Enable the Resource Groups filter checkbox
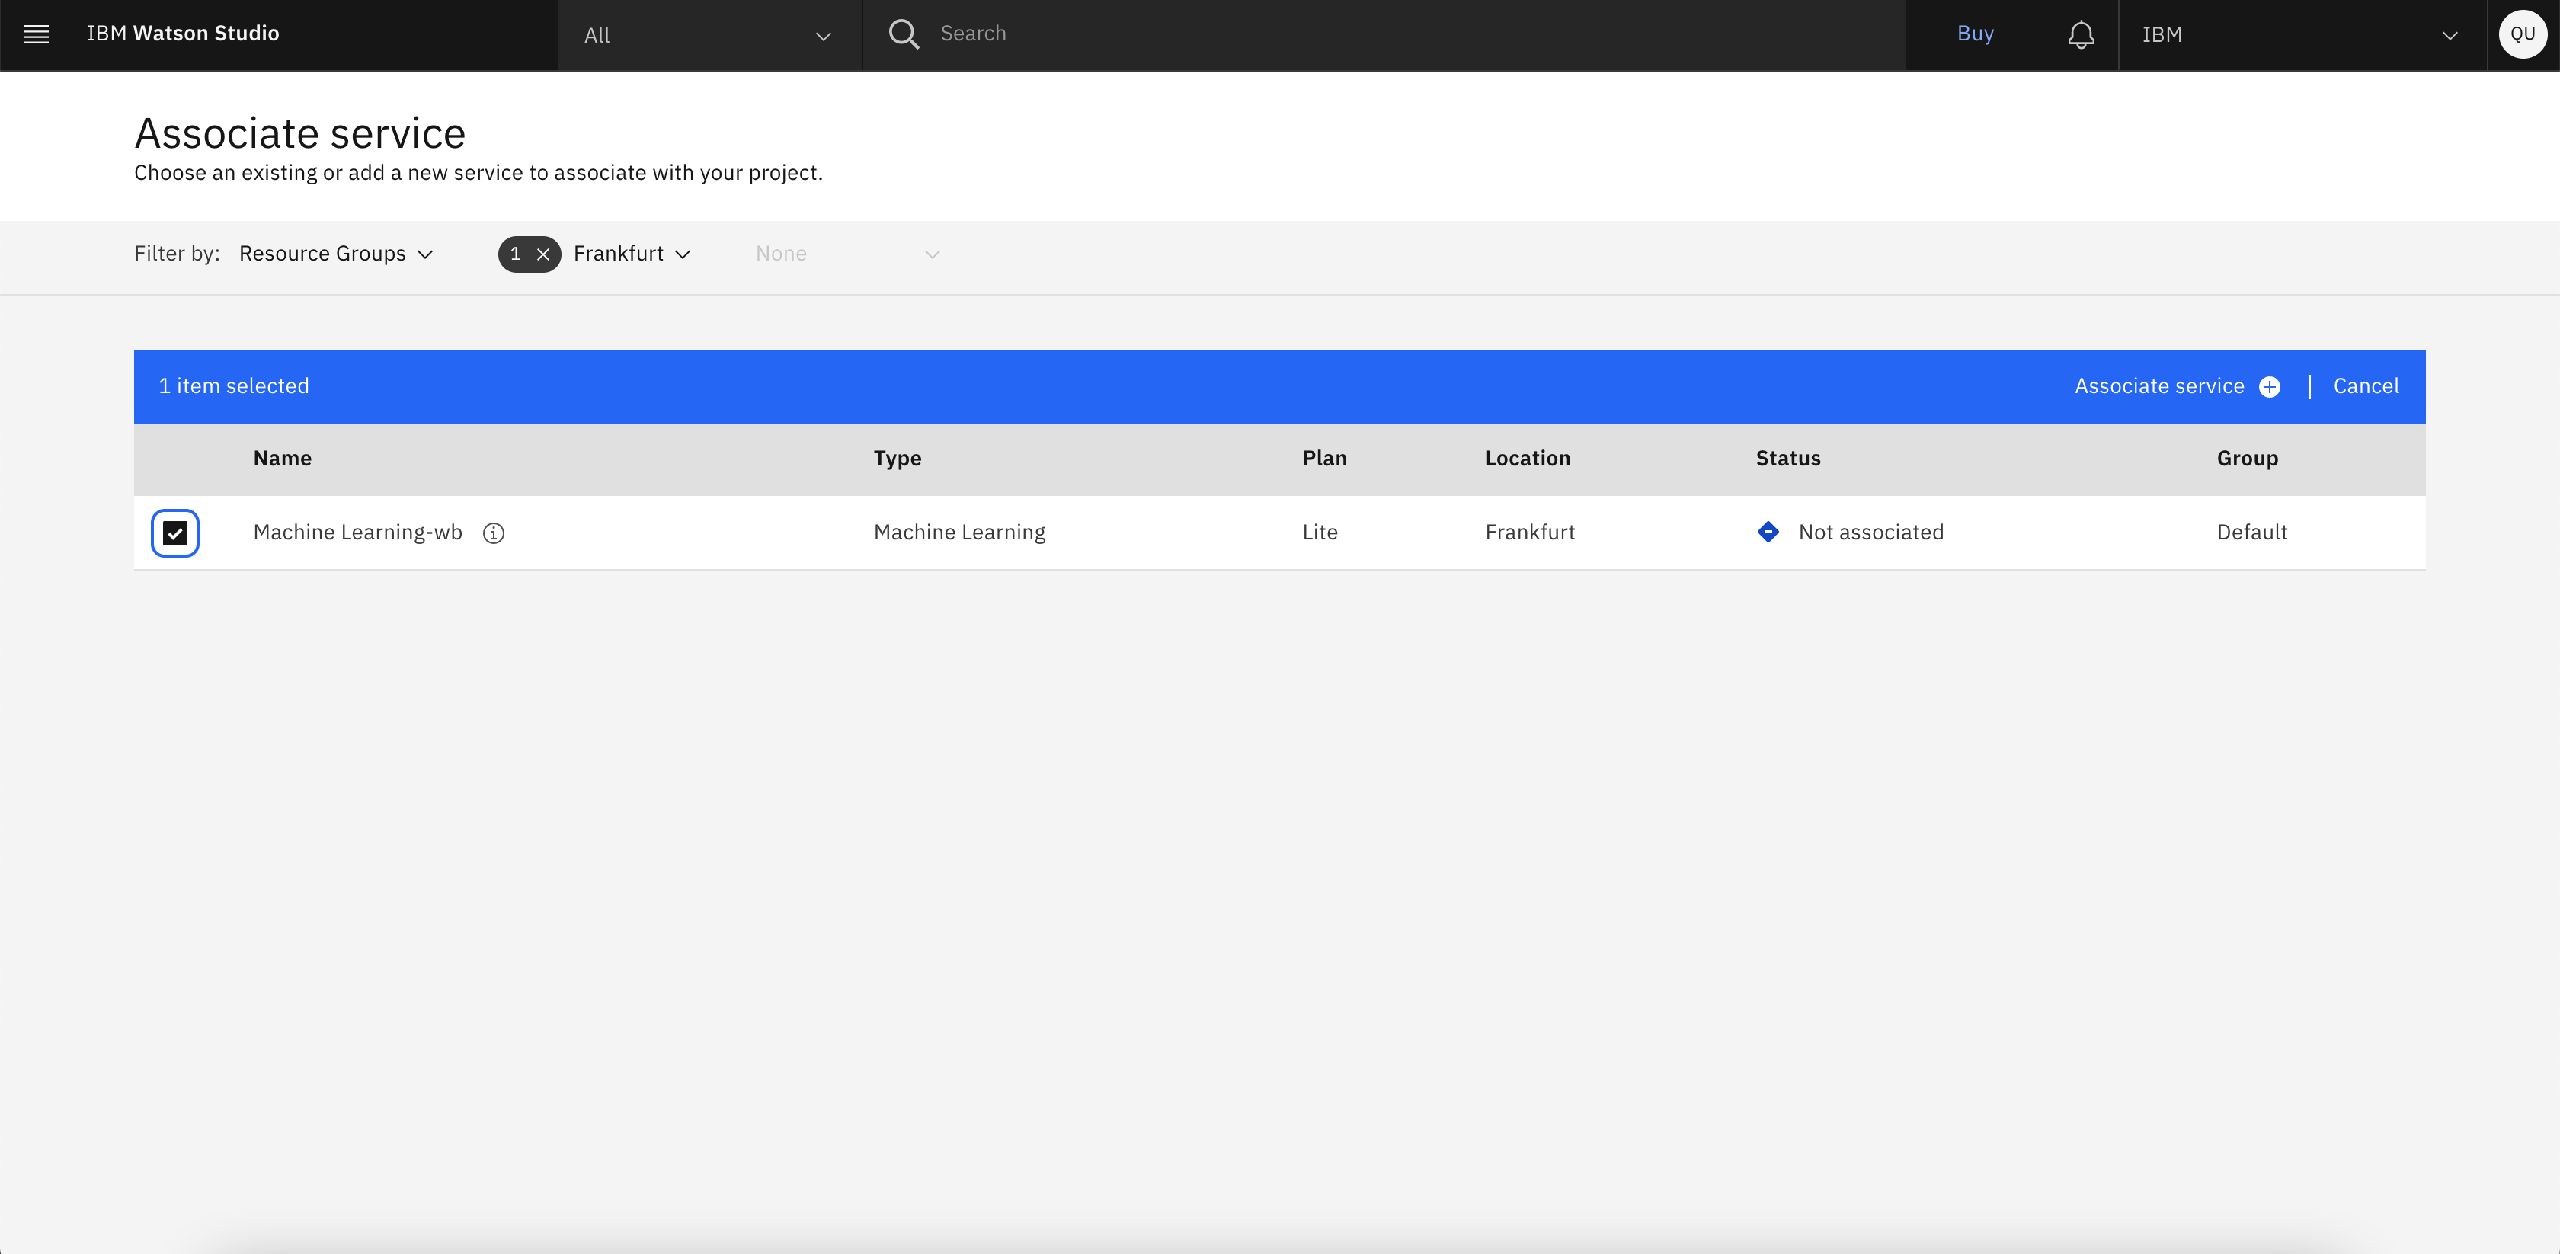This screenshot has width=2560, height=1254. point(336,253)
